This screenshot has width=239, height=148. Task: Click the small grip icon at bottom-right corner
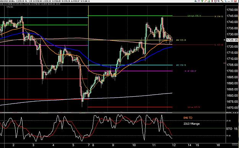[x=235, y=145]
